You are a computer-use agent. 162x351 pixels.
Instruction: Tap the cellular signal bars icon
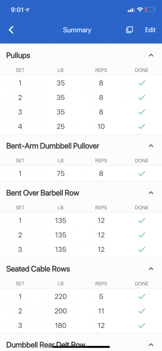pos(131,10)
